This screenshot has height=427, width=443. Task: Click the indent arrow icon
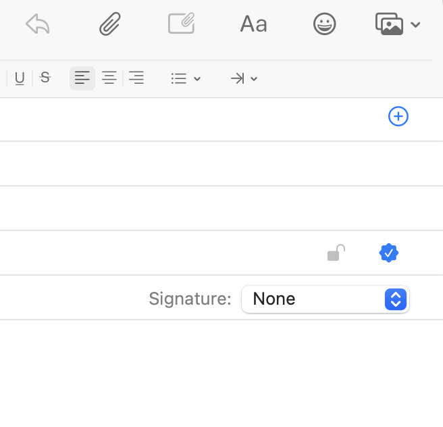pyautogui.click(x=238, y=78)
